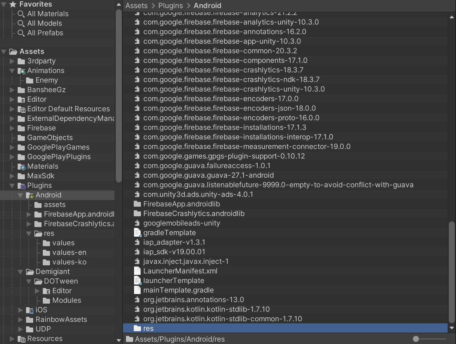Click the All Prefabs search icon
The width and height of the screenshot is (456, 344).
click(x=21, y=33)
